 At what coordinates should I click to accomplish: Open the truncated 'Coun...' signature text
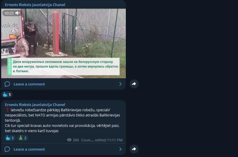tap(88, 140)
